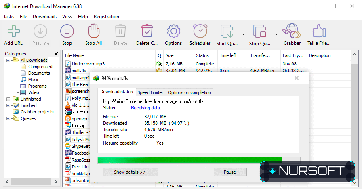Click the categories horizontal scrollbar left arrow
The width and height of the screenshot is (362, 189).
(7, 182)
